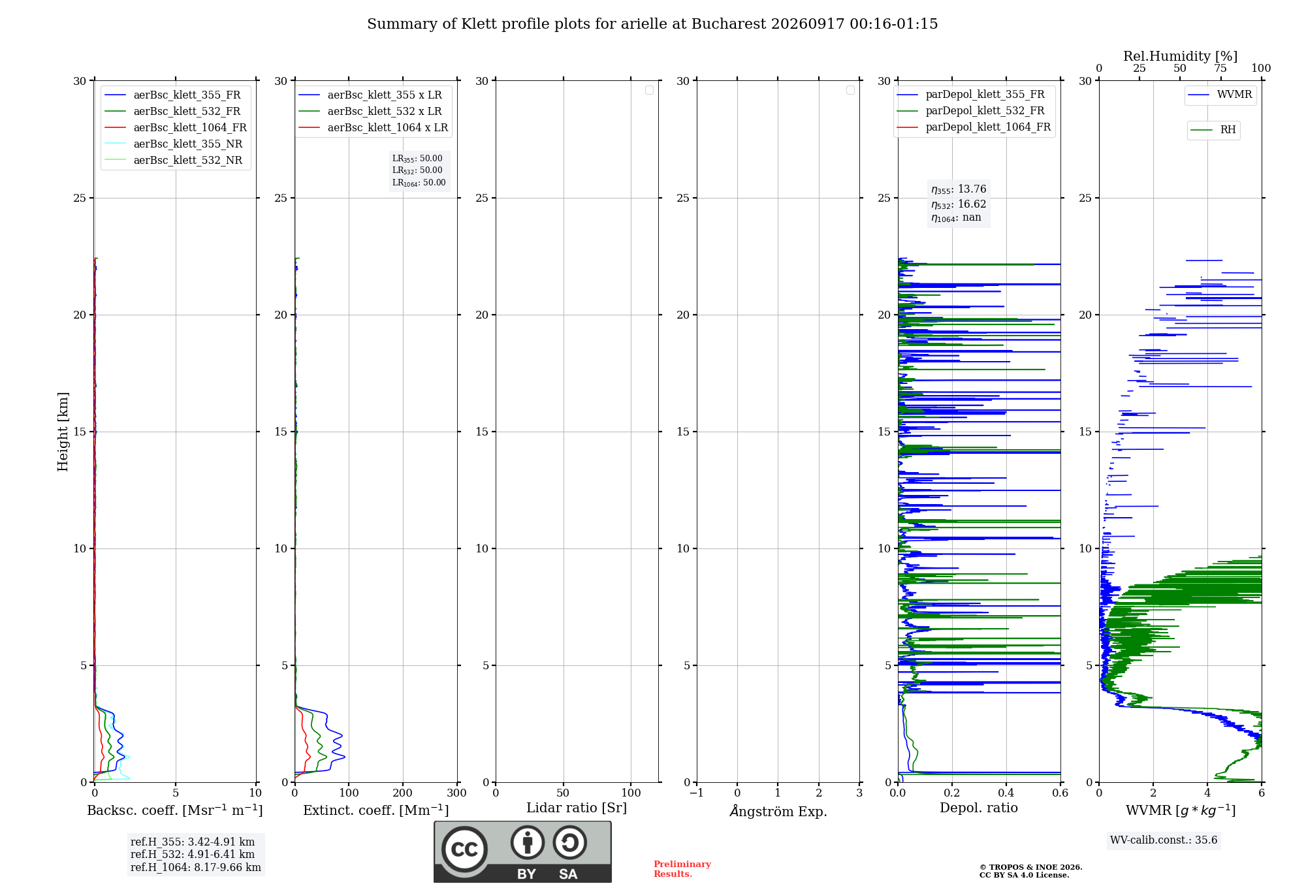Click the RH legend entry
Screen dimensions: 1306x888
coord(1213,130)
